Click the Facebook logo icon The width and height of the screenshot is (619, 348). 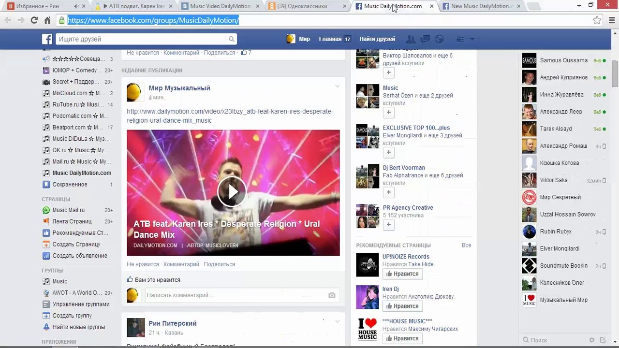pos(47,39)
